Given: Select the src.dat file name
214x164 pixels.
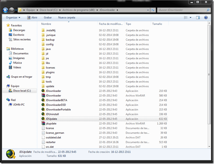Looking at the screenshot, I should (50, 147).
